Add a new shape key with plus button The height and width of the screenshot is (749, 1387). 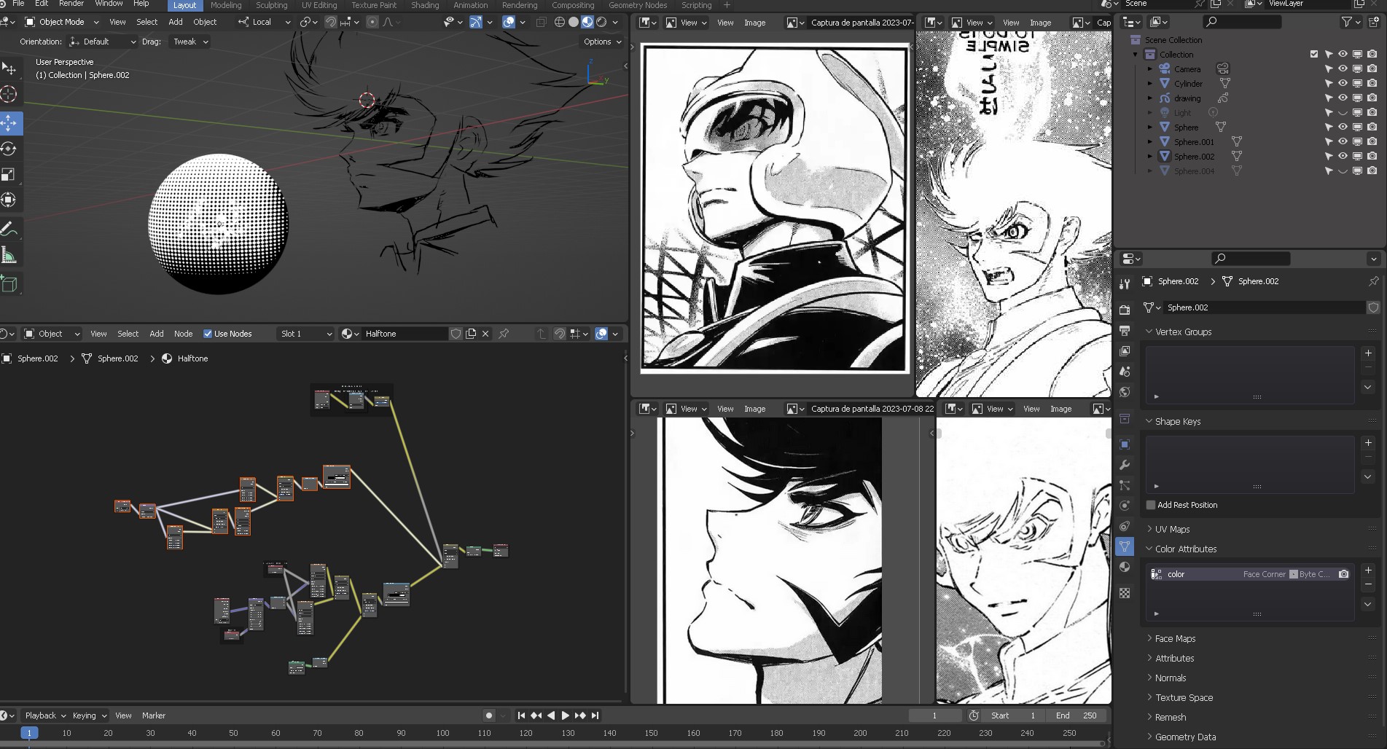pos(1368,443)
